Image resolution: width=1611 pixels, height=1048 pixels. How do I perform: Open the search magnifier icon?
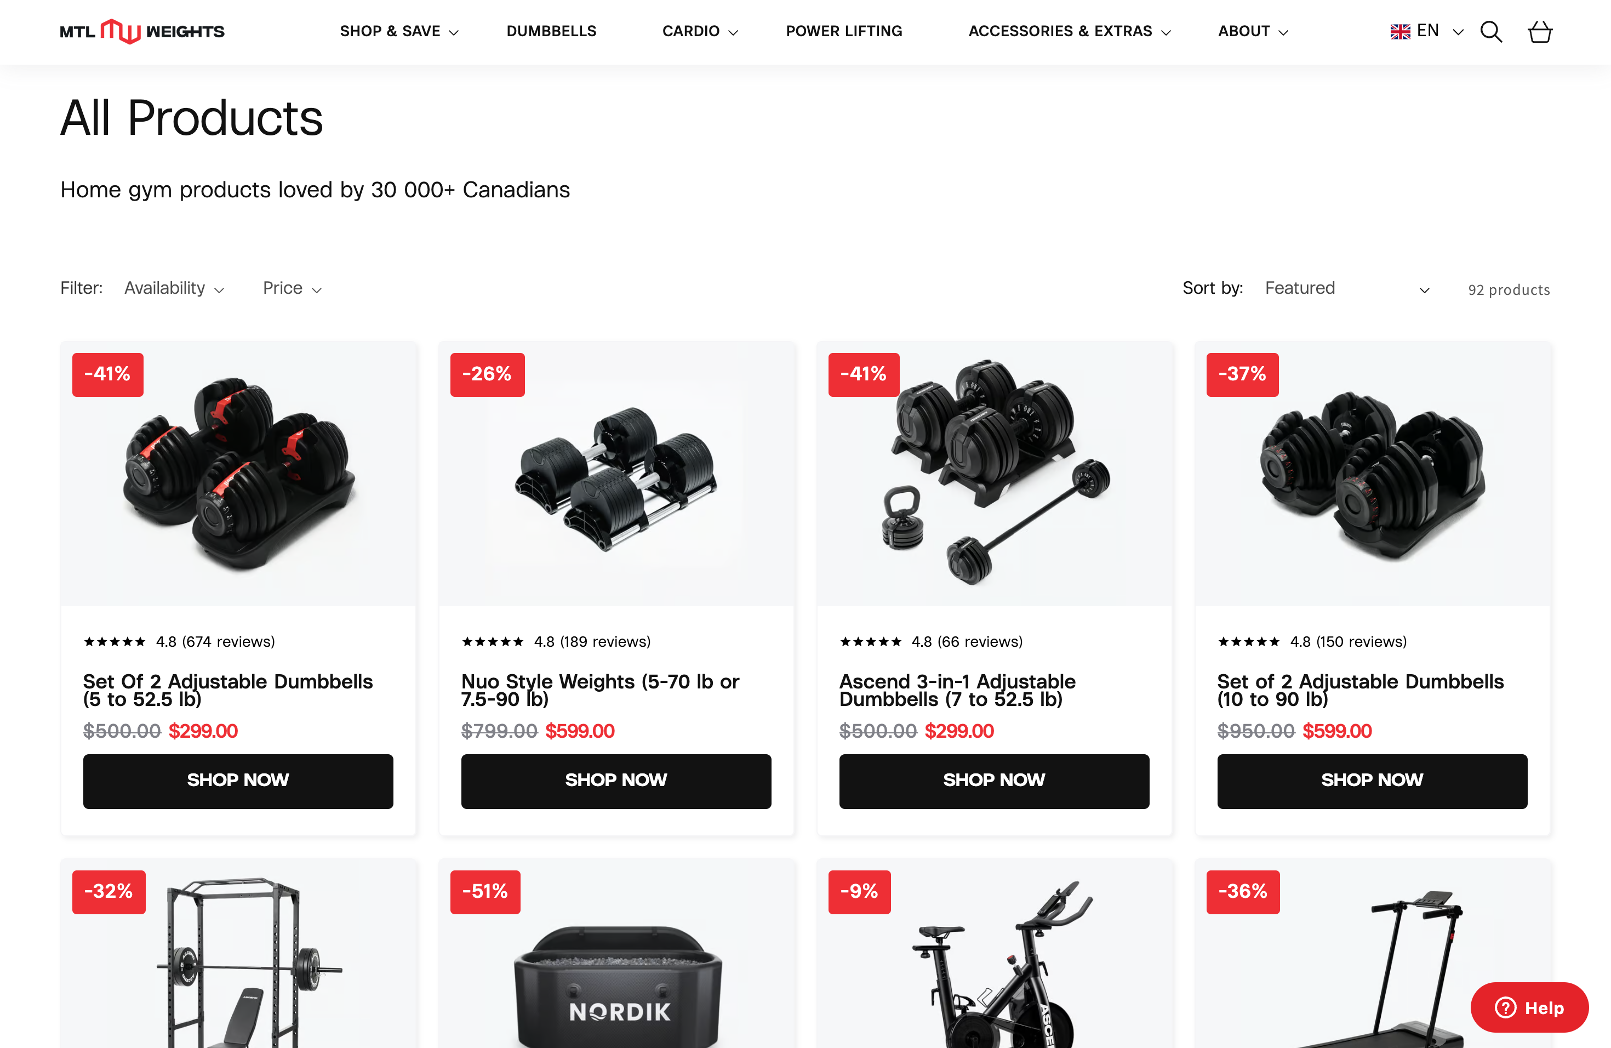point(1490,31)
